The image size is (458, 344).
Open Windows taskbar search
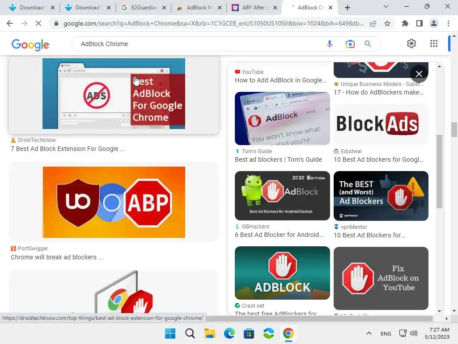(x=190, y=333)
